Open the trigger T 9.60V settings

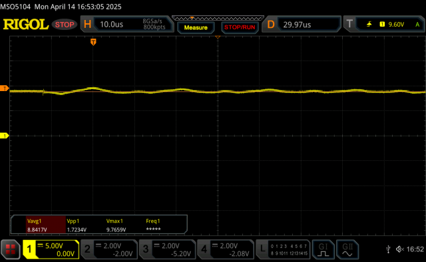point(384,25)
